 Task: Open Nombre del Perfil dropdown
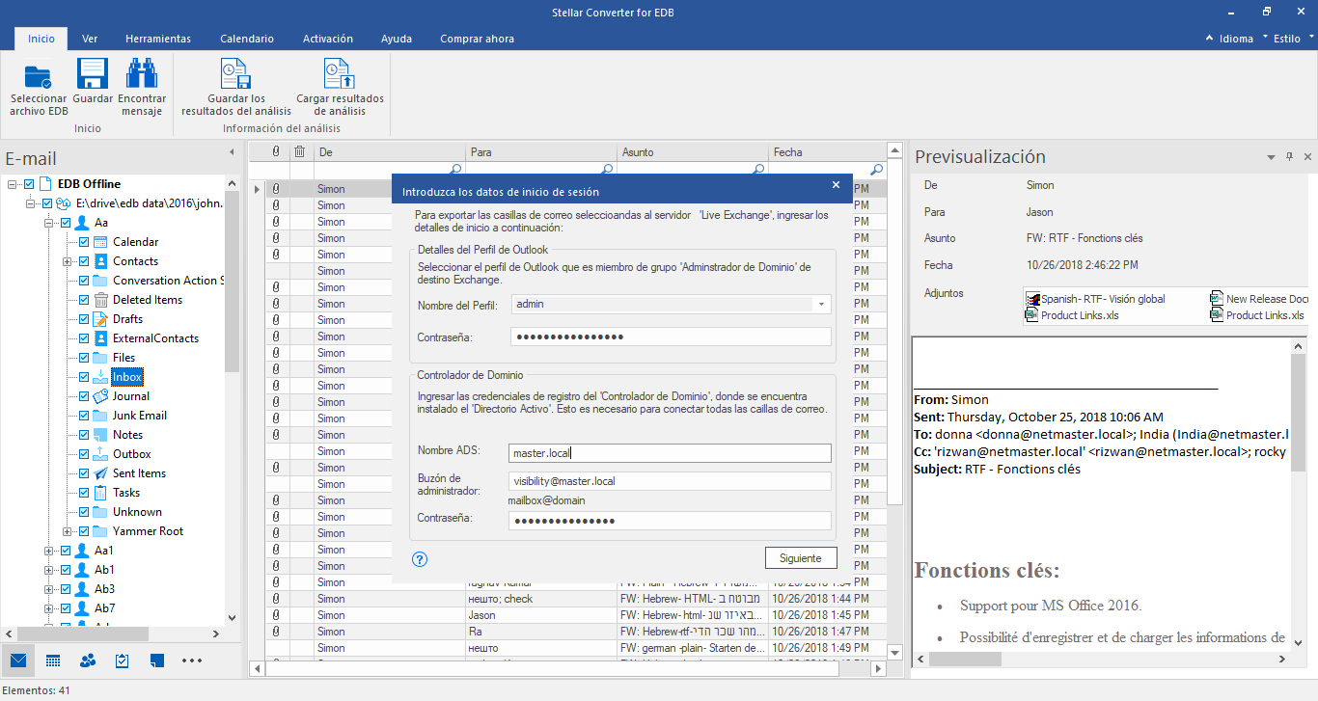coord(821,305)
